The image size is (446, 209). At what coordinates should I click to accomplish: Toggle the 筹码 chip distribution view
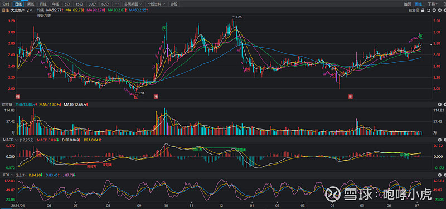tap(408, 4)
